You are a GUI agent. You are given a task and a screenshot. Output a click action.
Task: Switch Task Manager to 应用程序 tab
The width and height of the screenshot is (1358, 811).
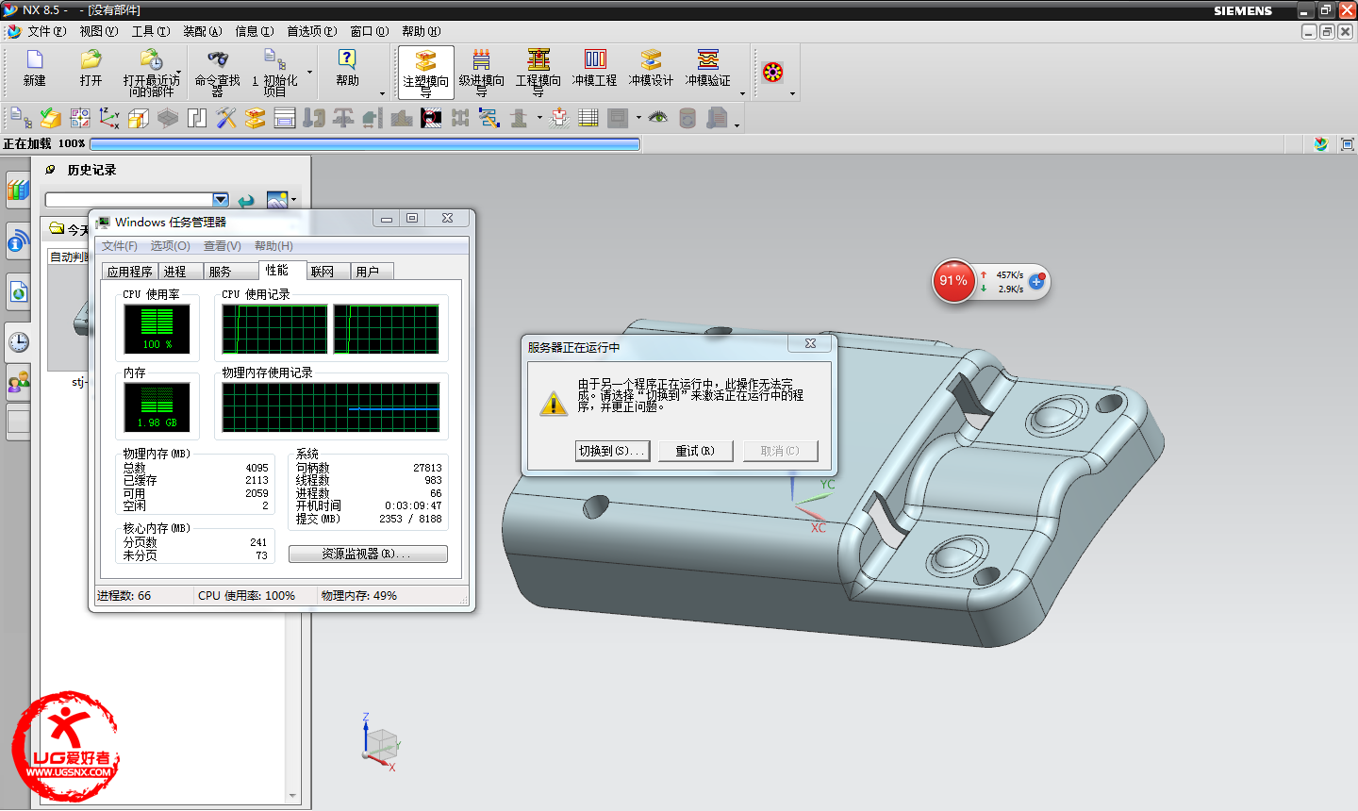(129, 272)
